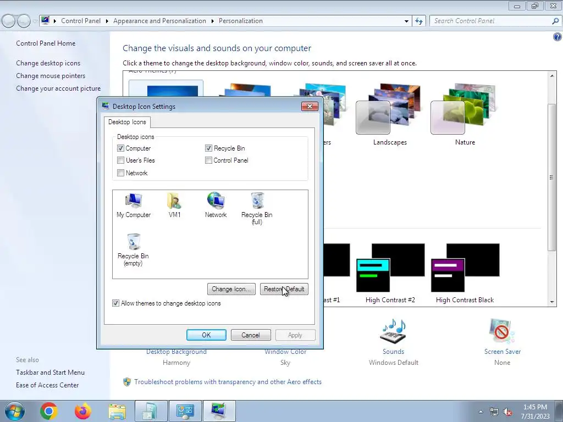The image size is (563, 422).
Task: Open Taskbar and Start Menu link
Action: pos(50,373)
